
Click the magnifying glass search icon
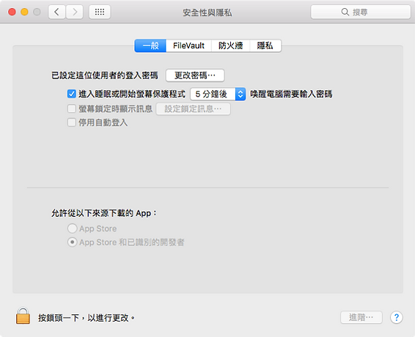tap(345, 12)
